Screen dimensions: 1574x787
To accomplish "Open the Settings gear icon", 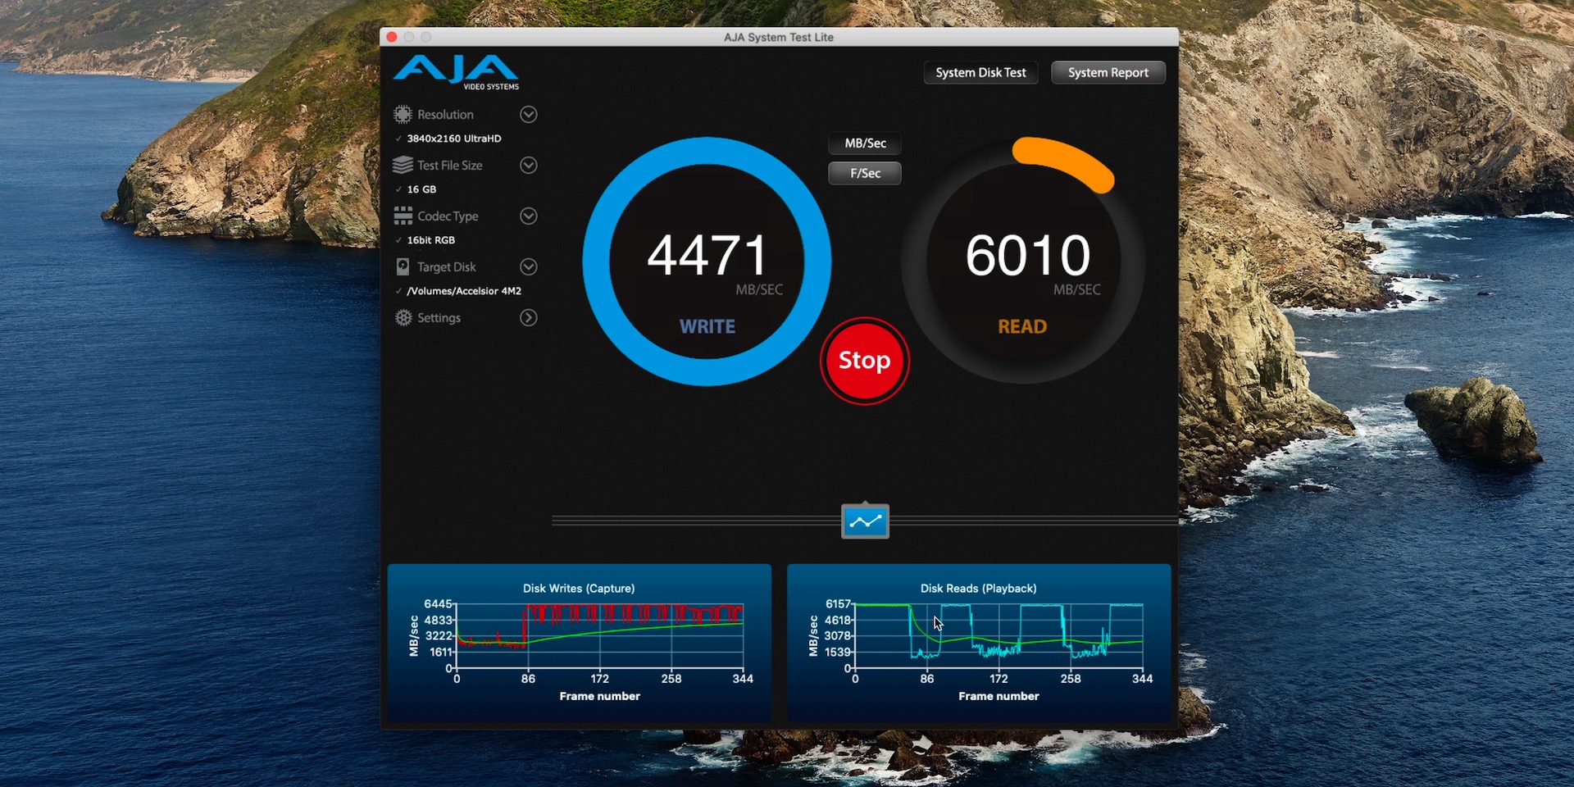I will (x=403, y=318).
